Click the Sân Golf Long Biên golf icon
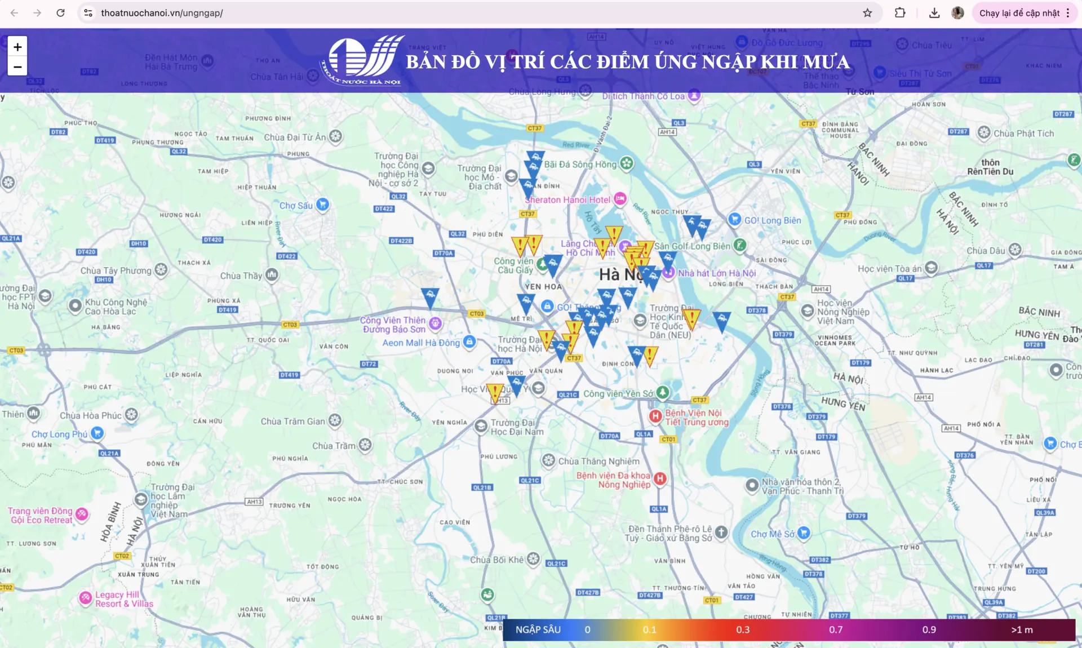This screenshot has width=1082, height=648. (x=741, y=245)
